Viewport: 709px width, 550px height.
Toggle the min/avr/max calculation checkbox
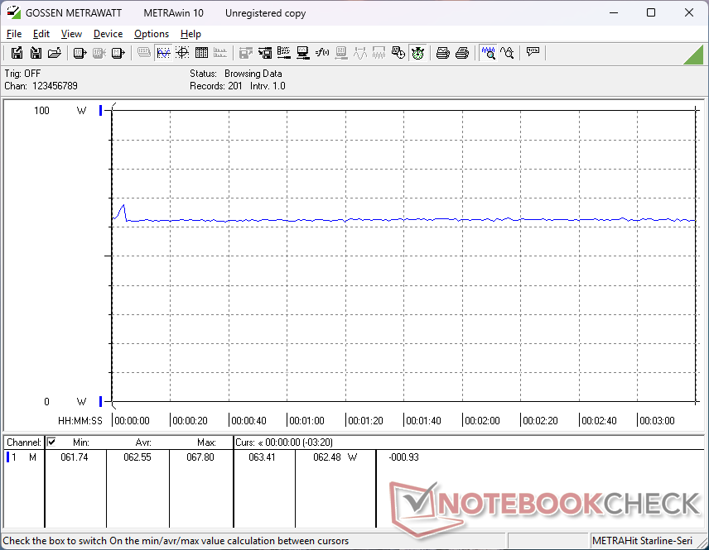point(51,442)
